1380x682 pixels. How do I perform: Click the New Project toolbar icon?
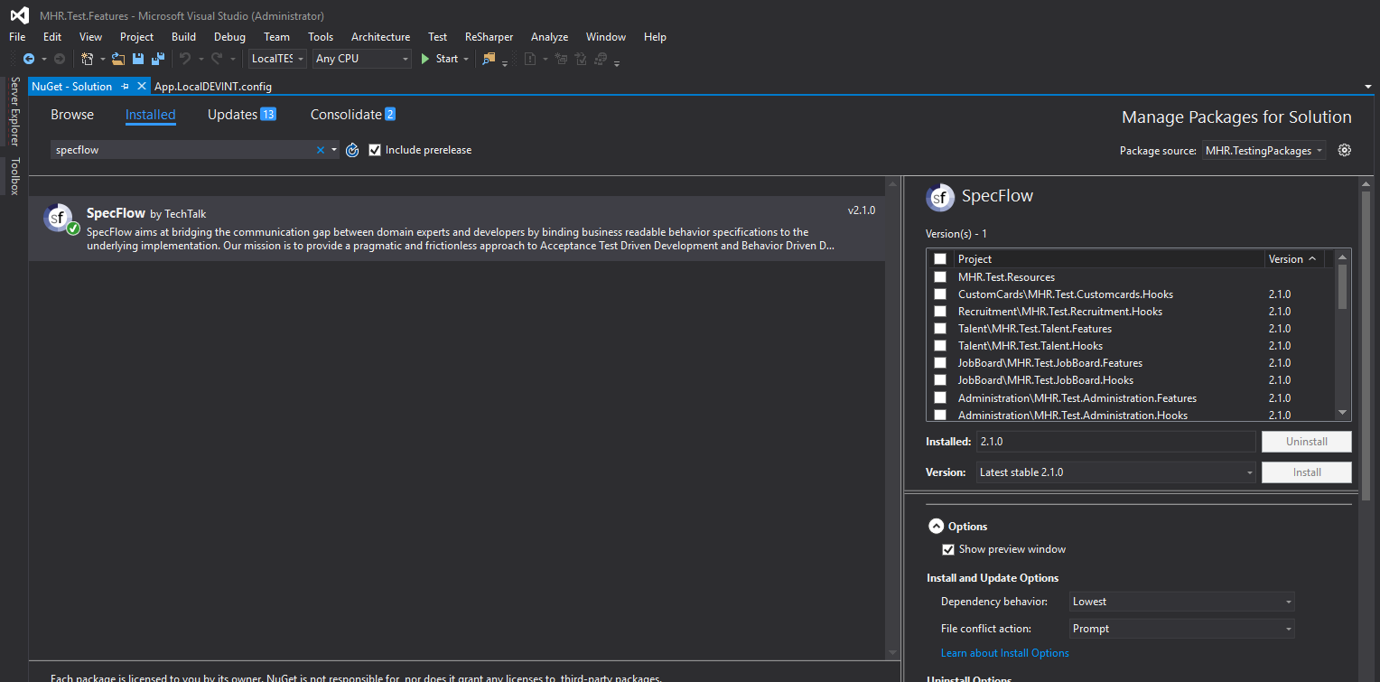[x=88, y=59]
